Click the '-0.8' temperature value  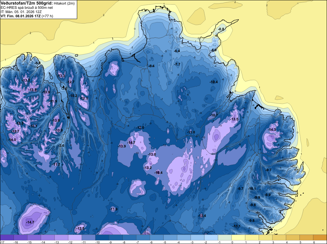coord(221,29)
